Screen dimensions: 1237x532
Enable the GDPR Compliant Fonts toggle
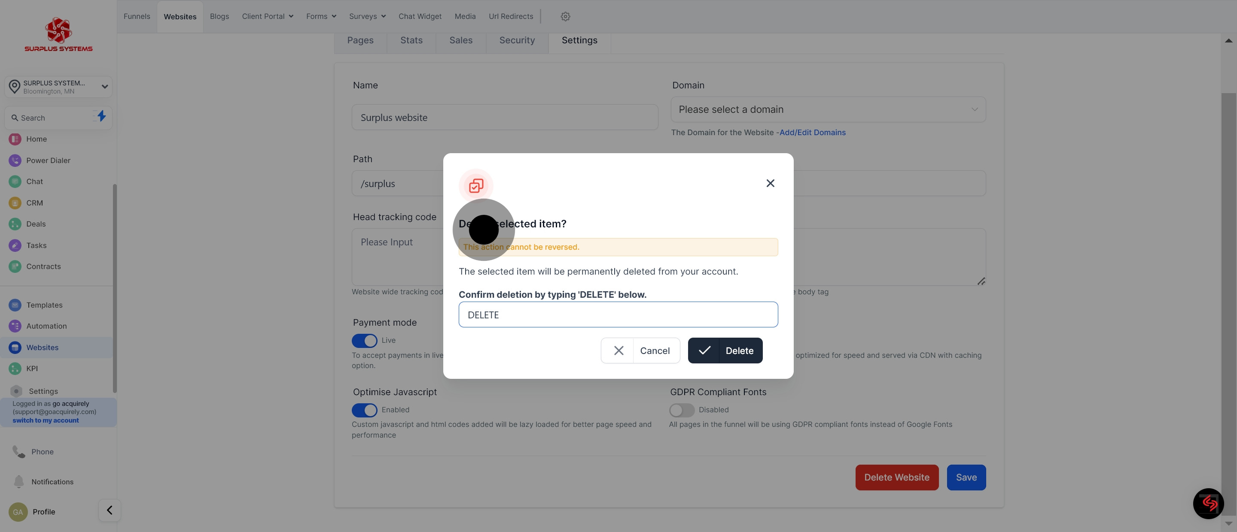click(x=681, y=410)
